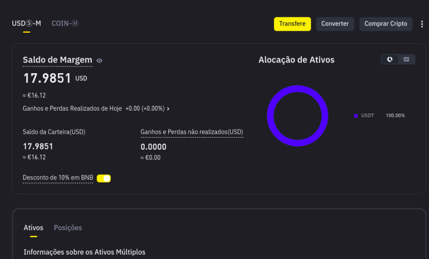Click the Comprar Cripto button
The image size is (429, 259).
[386, 24]
